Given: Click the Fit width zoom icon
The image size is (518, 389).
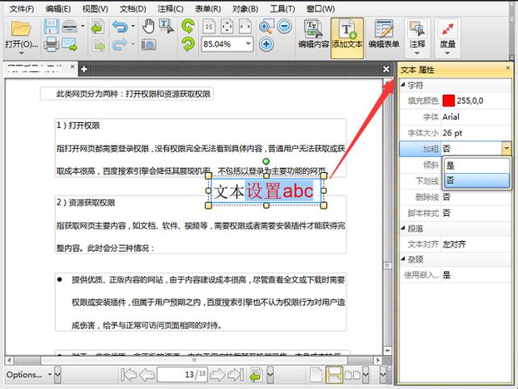Looking at the screenshot, I should click(x=245, y=27).
